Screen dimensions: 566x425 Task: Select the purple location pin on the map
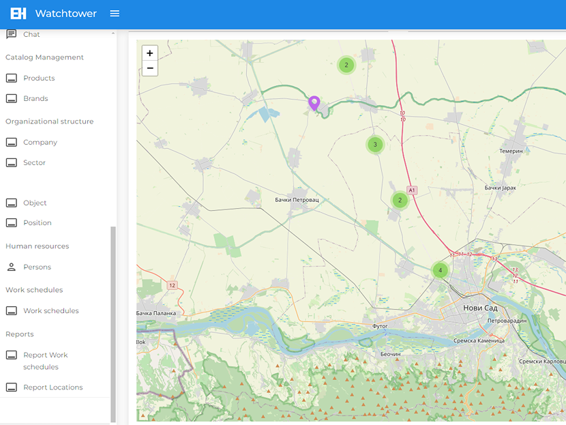(x=314, y=102)
